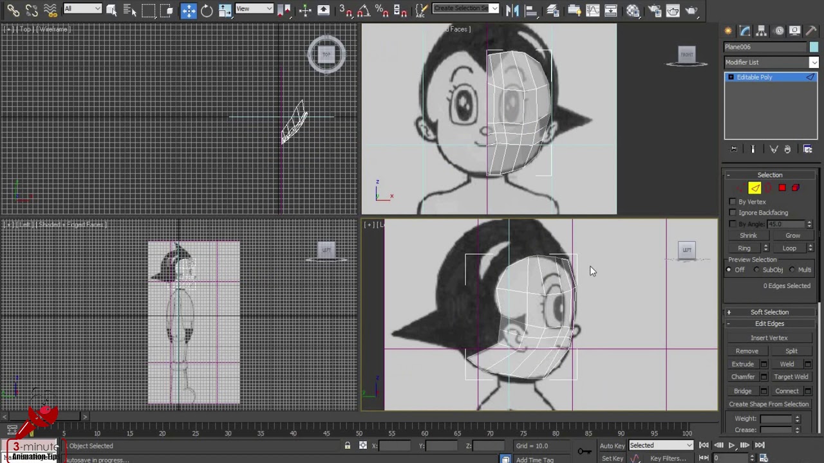Viewport: 824px width, 463px height.
Task: Select Vertex sub-object level
Action: [740, 188]
